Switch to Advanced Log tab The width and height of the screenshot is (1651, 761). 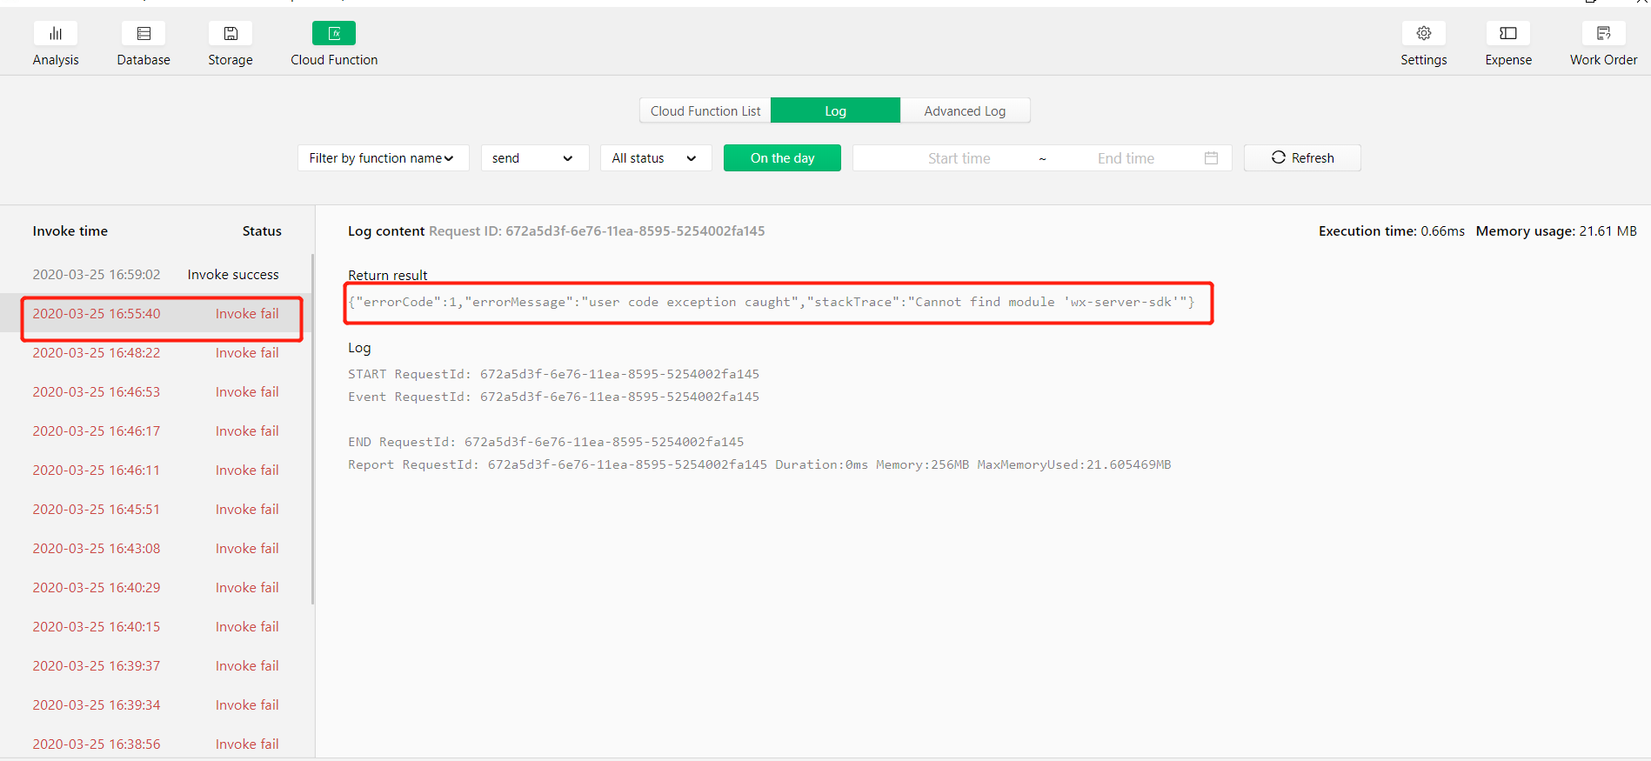(x=965, y=110)
